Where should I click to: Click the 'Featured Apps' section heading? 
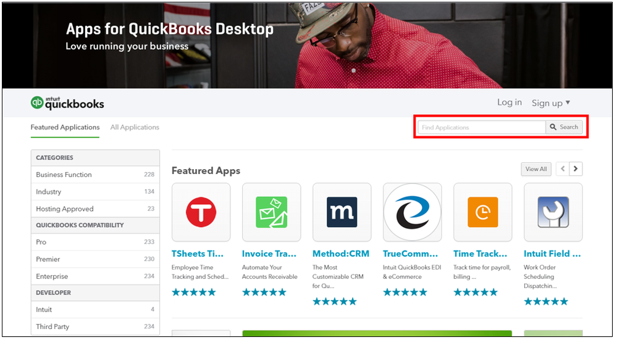tap(206, 171)
